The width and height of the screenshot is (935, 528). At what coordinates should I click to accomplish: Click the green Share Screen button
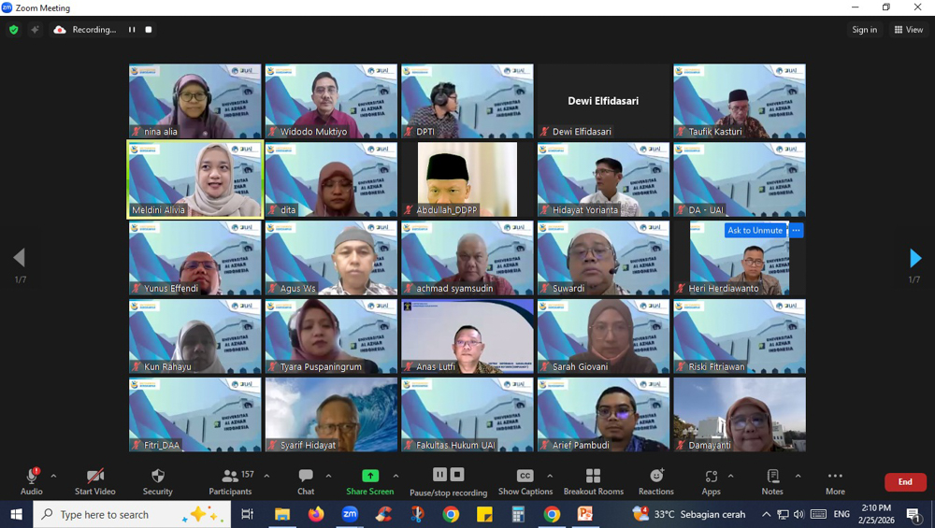[x=369, y=481]
